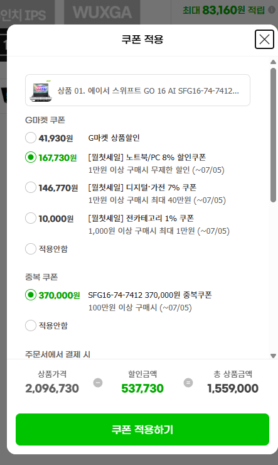Click the minus icon between price and discount

[98, 383]
